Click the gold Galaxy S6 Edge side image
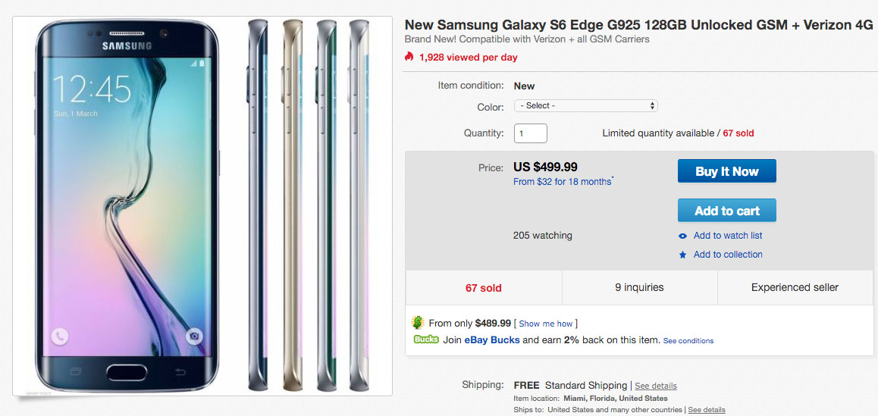Image resolution: width=878 pixels, height=416 pixels. (293, 205)
